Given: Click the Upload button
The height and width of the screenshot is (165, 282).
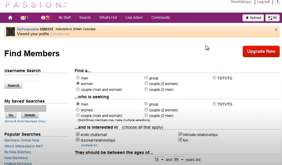Looking at the screenshot, I should (253, 18).
